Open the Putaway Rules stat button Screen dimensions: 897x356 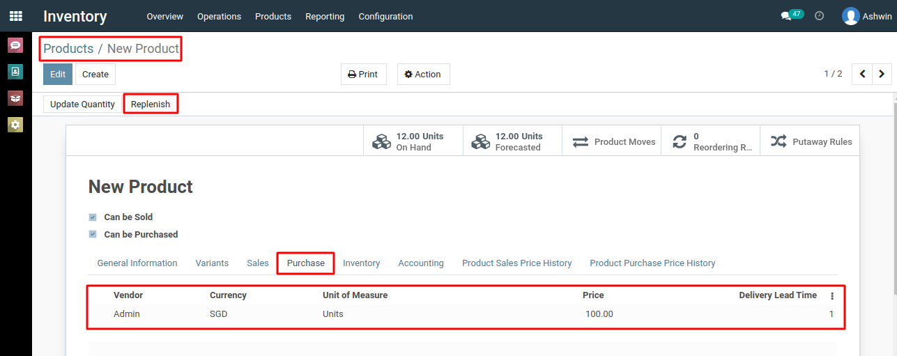pos(810,141)
